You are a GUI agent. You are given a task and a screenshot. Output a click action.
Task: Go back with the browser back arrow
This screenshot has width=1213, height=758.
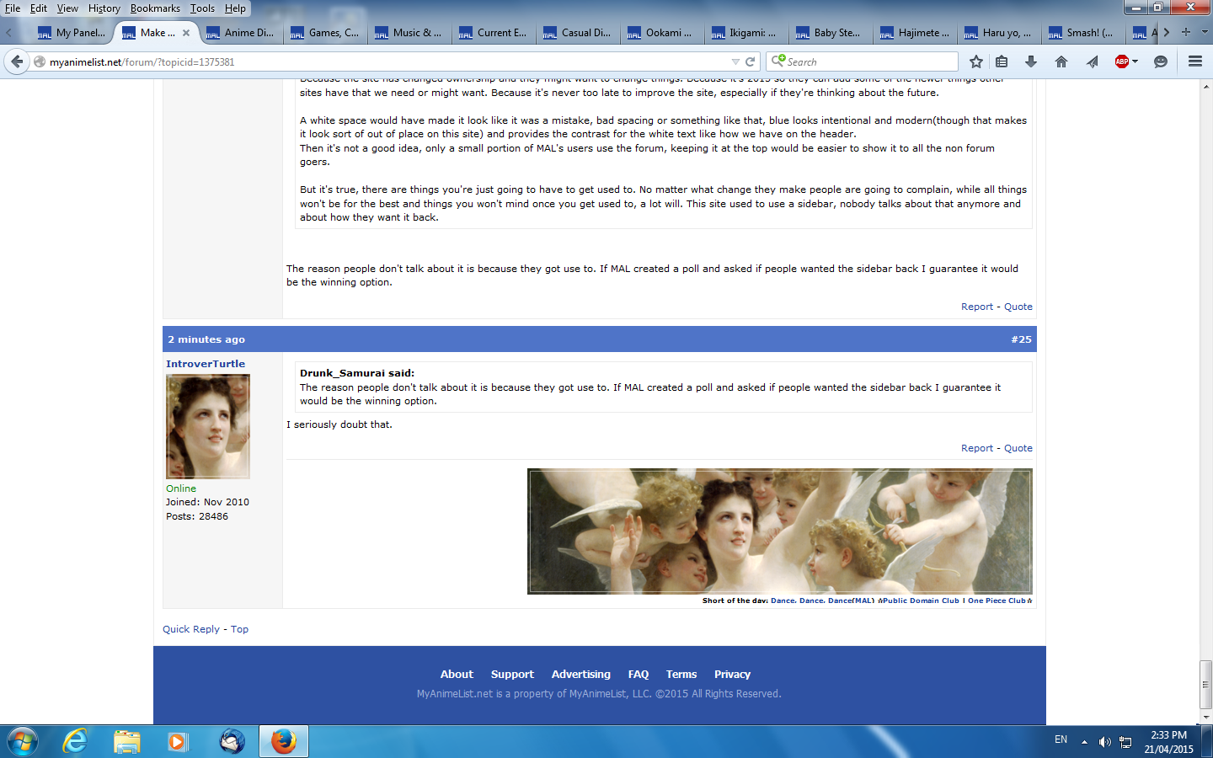coord(17,61)
